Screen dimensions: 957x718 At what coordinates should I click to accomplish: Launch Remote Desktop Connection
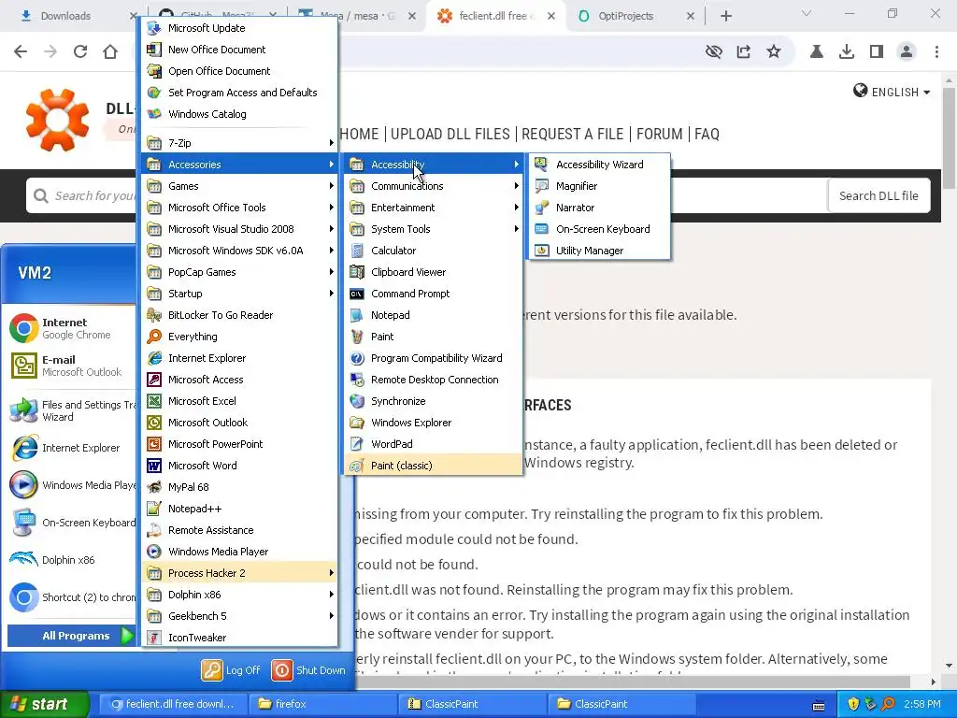433,380
